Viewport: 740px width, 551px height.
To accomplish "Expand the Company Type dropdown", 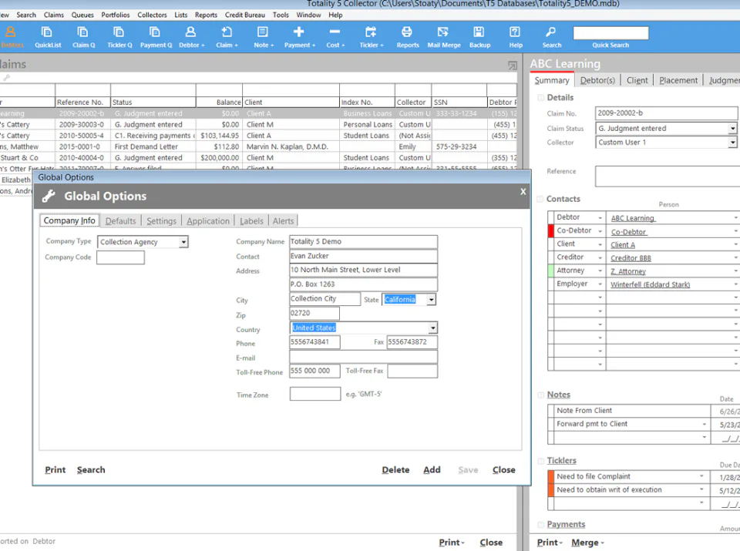I will point(183,242).
